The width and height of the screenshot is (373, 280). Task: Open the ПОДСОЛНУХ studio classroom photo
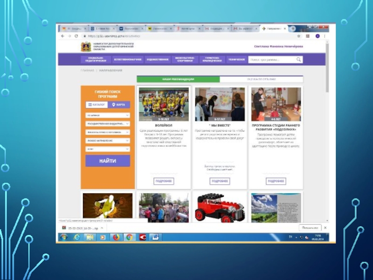point(276,104)
